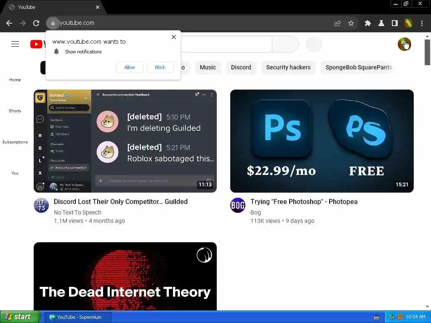Select the YouTube browser tab
Image resolution: width=431 pixels, height=323 pixels.
(52, 7)
